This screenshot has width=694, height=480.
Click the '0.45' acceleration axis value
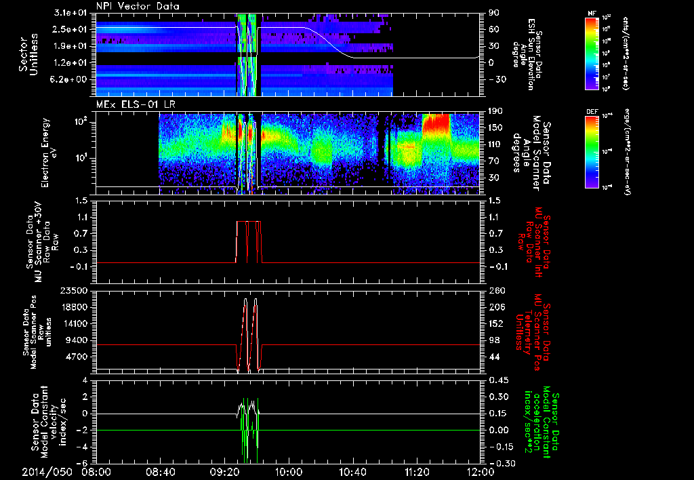tap(499, 380)
